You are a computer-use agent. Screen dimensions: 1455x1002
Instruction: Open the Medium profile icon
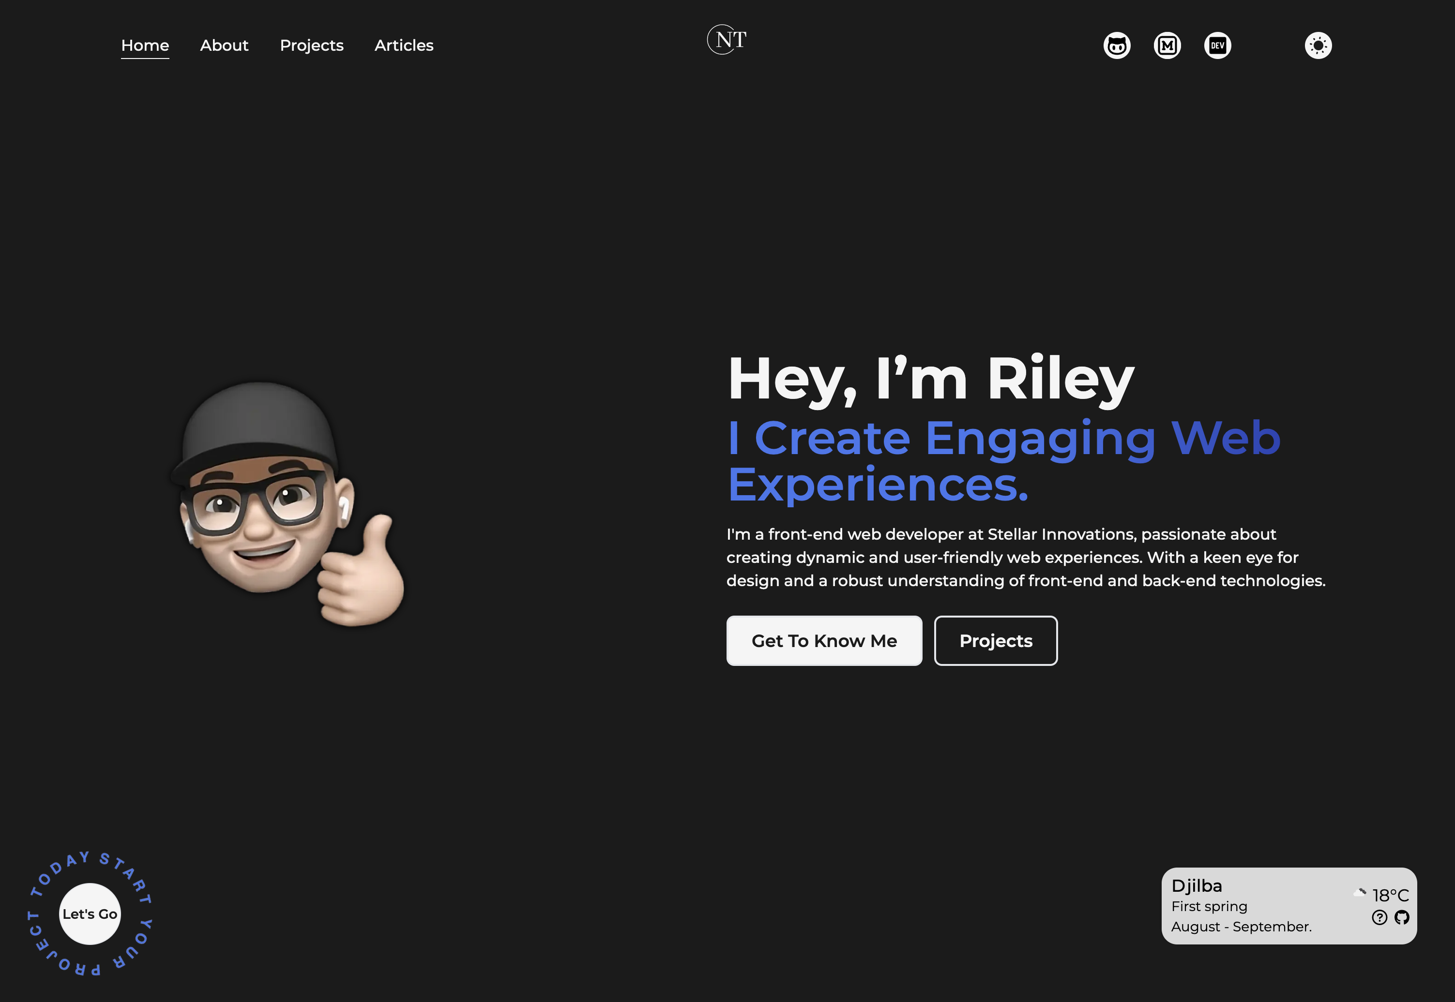pos(1167,44)
